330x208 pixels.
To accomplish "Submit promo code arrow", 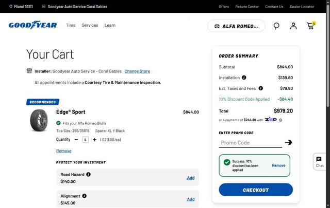I will 289,142.
